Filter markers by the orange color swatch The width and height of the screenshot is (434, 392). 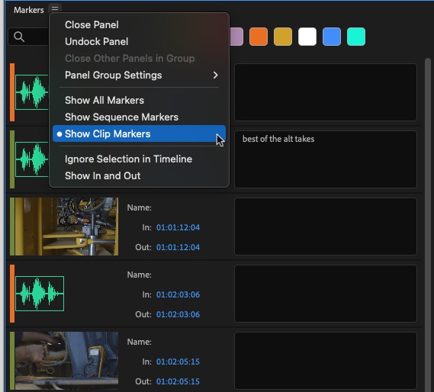pos(259,37)
